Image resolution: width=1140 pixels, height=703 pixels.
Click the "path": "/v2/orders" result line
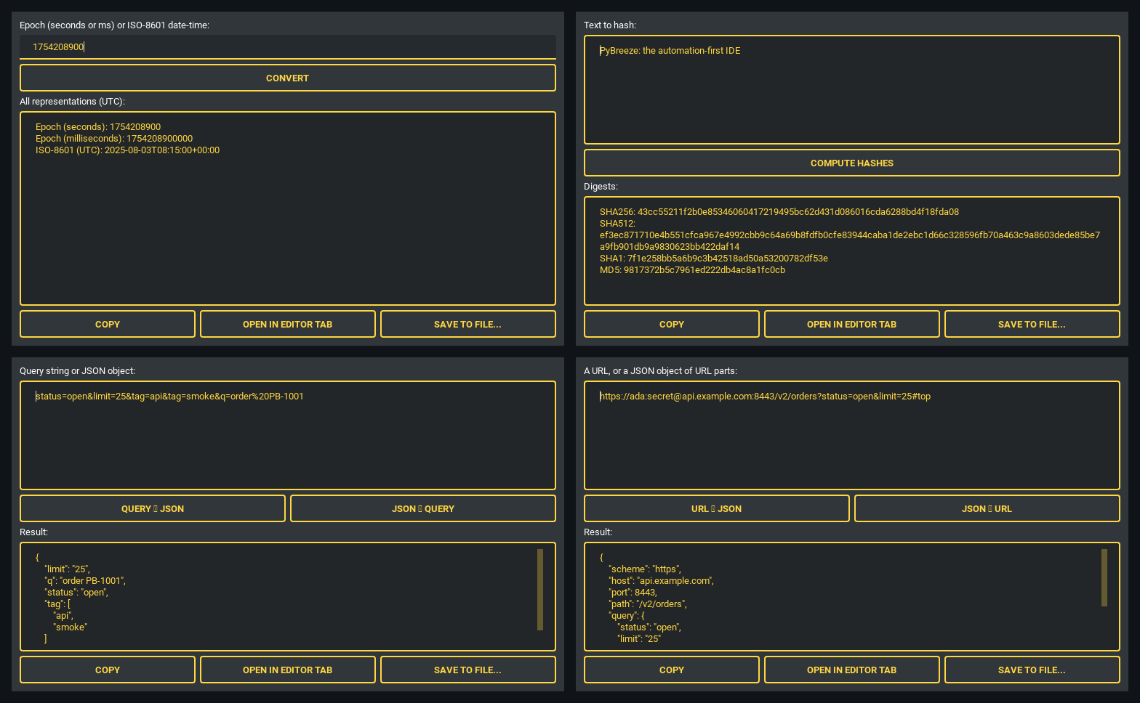(648, 604)
